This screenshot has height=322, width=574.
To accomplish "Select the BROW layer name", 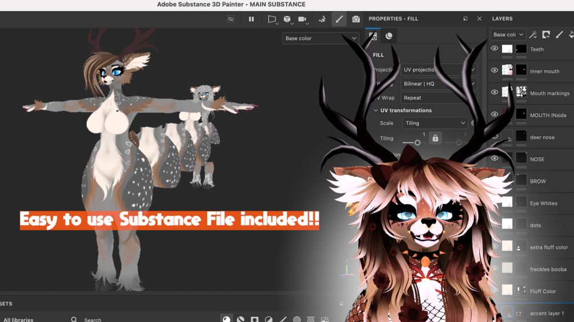I will (x=538, y=181).
